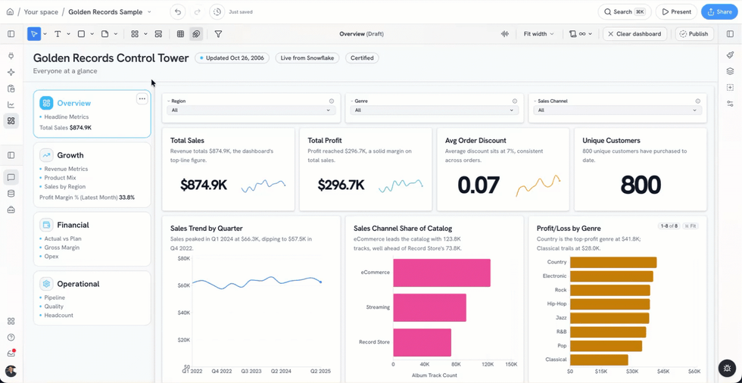Screen dimensions: 742x383
Task: Open Sales Channel filter options circle icon
Action: [x=698, y=101]
